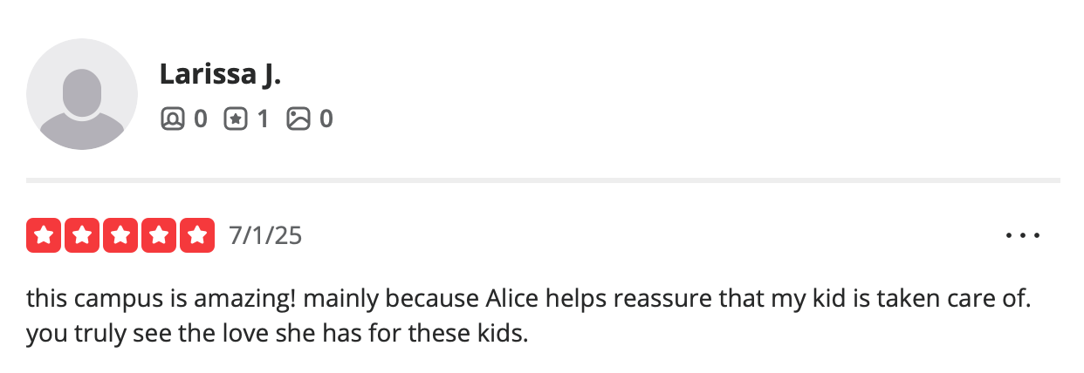Click the review count number 1
The image size is (1084, 373).
[x=262, y=119]
